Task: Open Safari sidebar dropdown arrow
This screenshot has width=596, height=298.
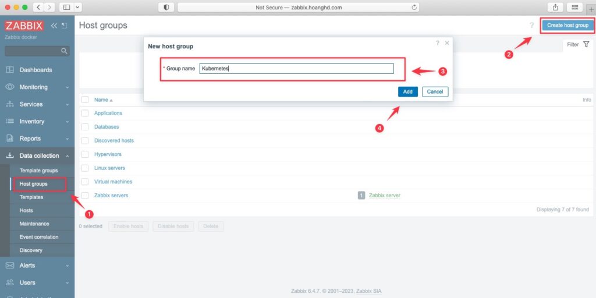Action: coord(78,7)
